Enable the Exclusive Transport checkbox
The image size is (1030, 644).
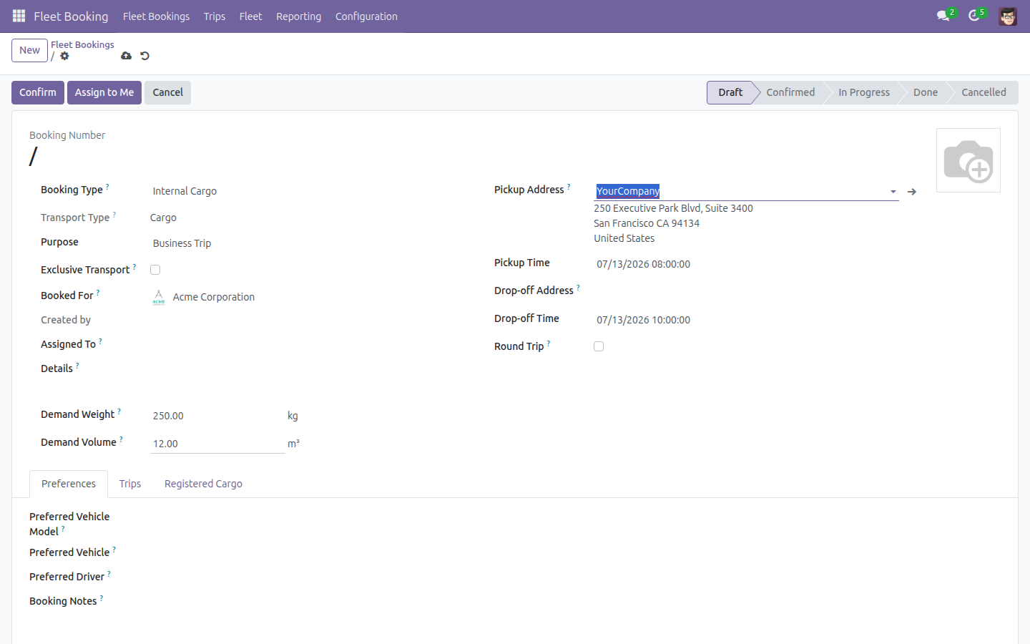(x=155, y=270)
